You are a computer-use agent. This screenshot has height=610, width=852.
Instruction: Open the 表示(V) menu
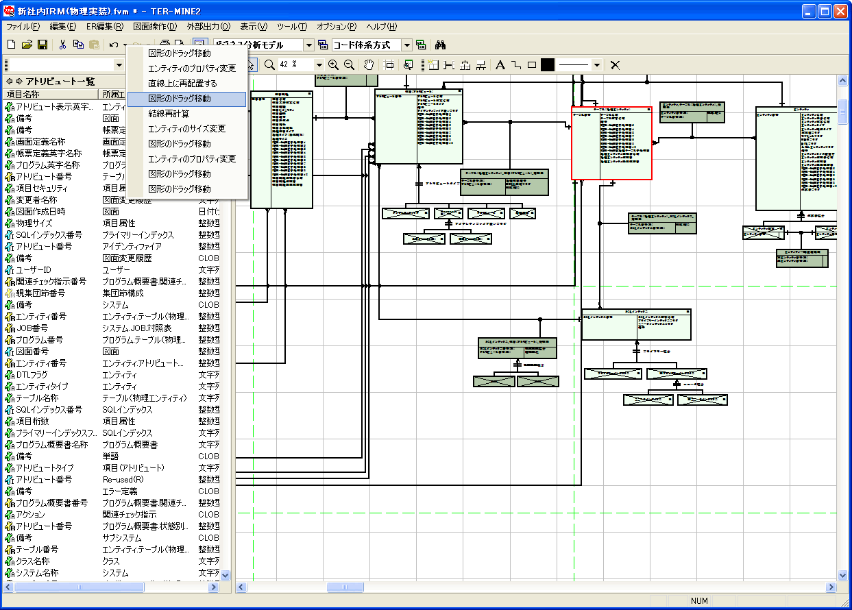[254, 27]
